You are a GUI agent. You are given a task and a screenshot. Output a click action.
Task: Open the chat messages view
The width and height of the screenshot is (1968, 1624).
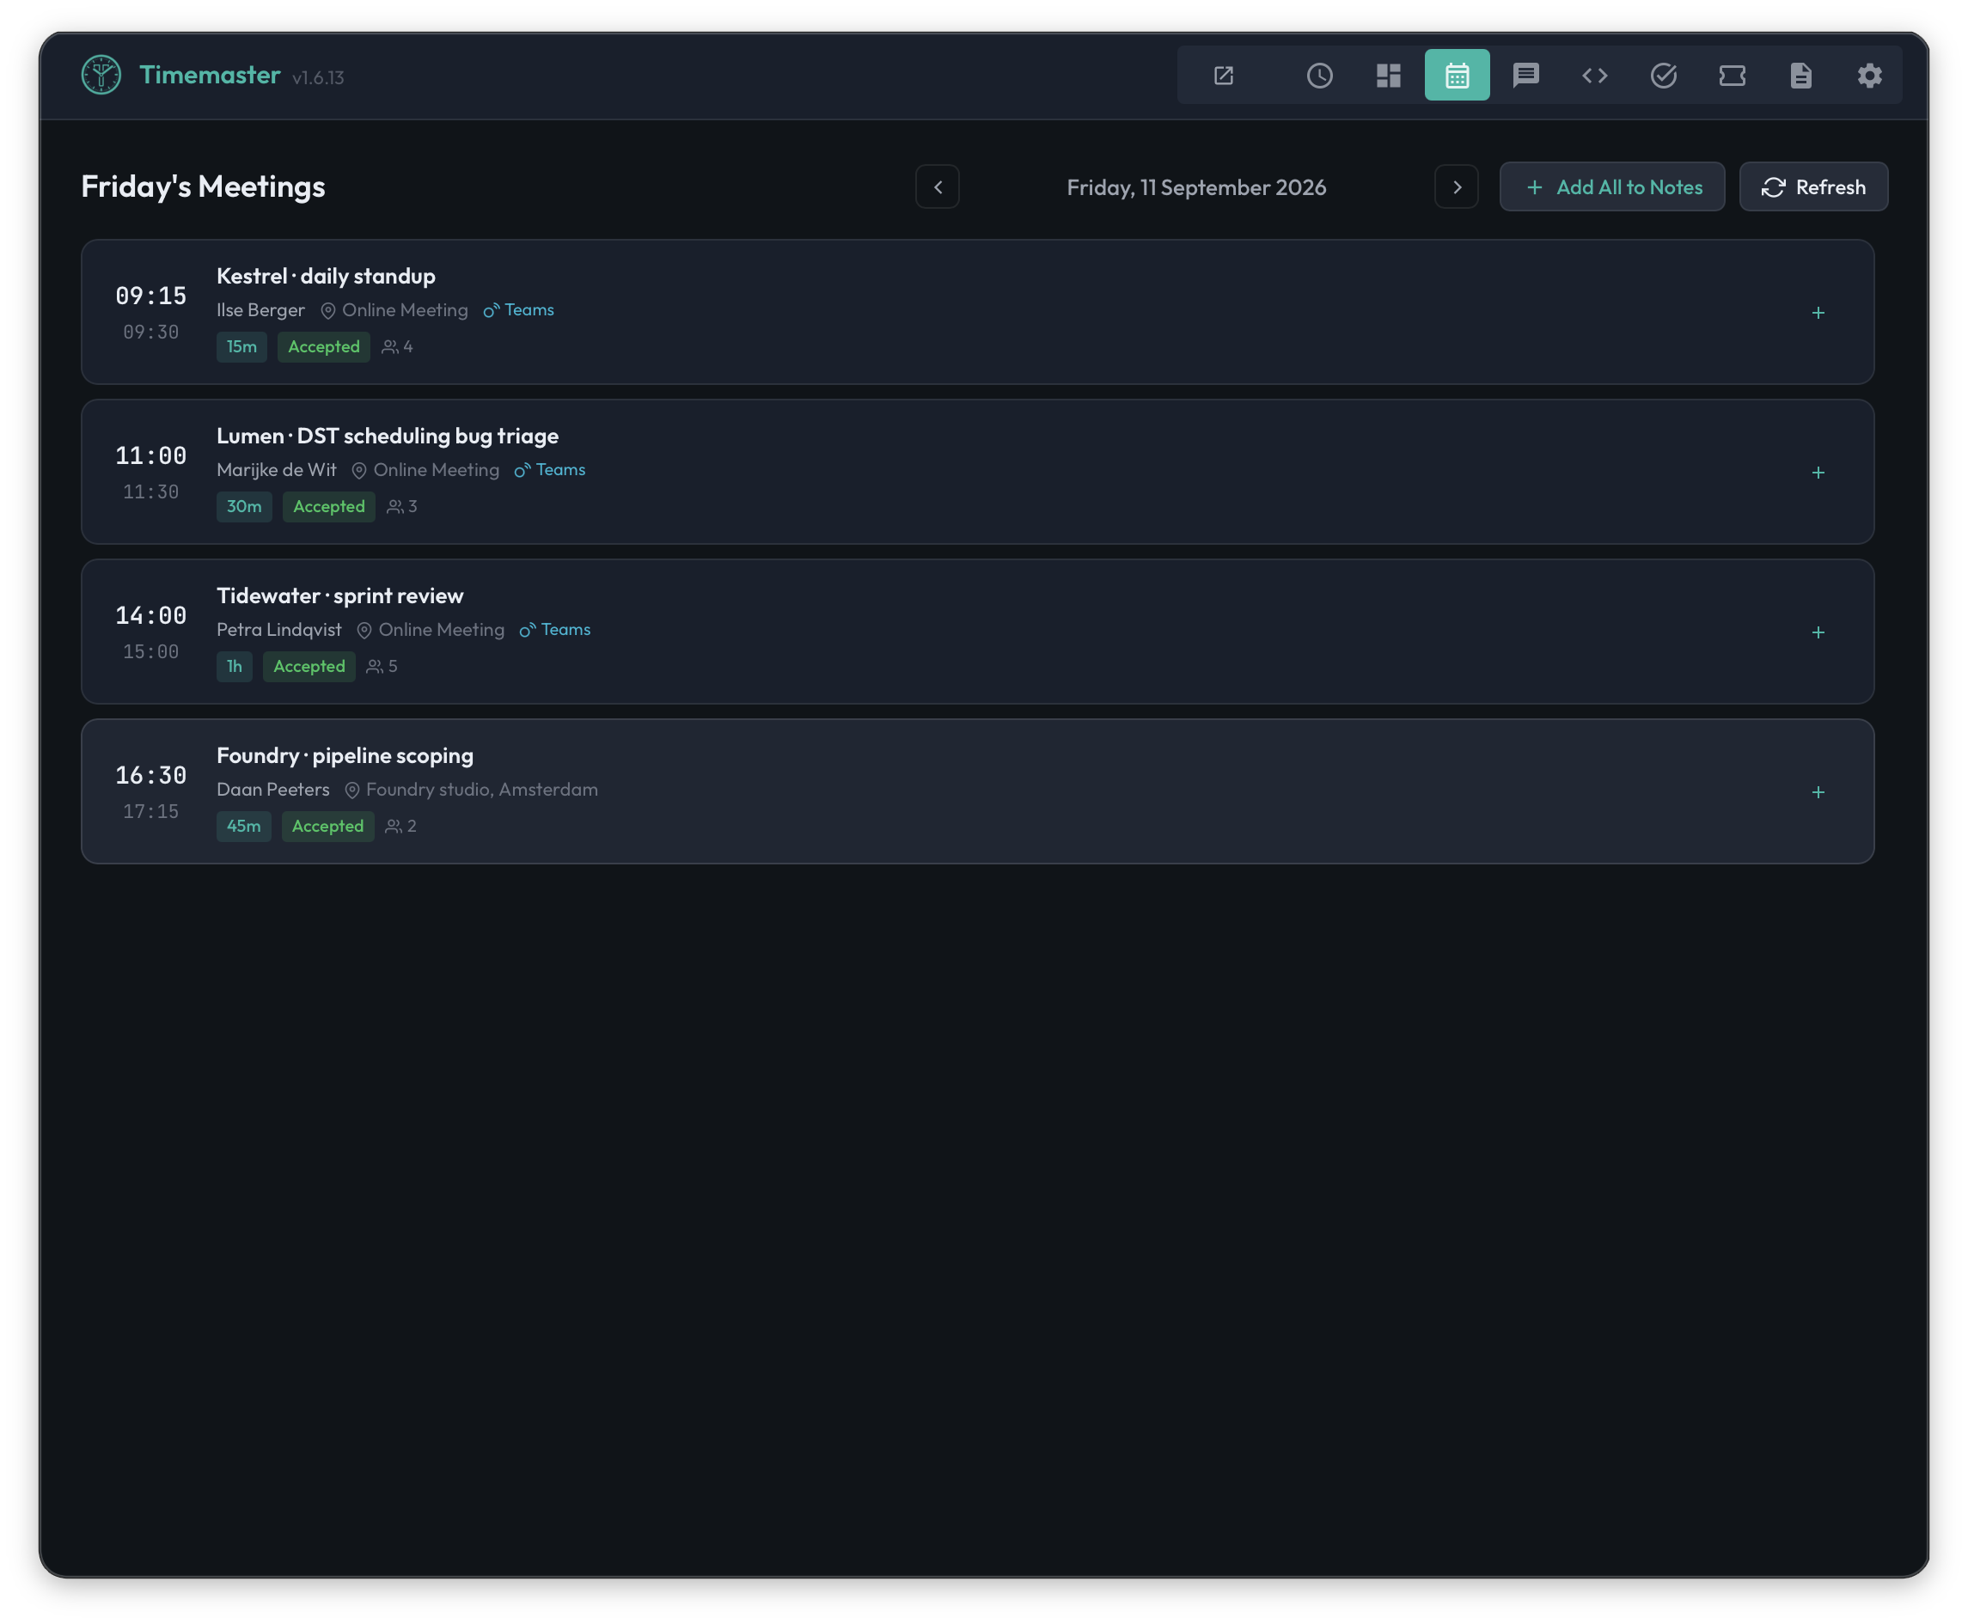coord(1525,75)
